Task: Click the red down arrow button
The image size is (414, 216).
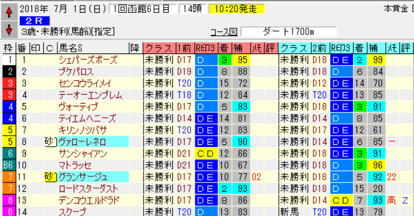Action: [x=9, y=30]
